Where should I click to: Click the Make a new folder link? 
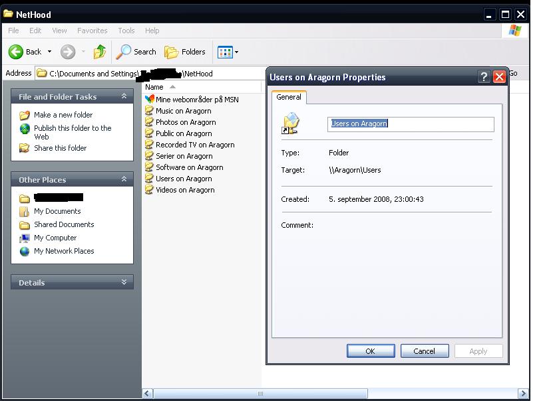(x=63, y=115)
